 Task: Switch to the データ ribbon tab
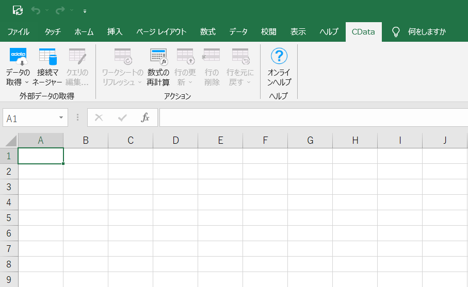(238, 32)
